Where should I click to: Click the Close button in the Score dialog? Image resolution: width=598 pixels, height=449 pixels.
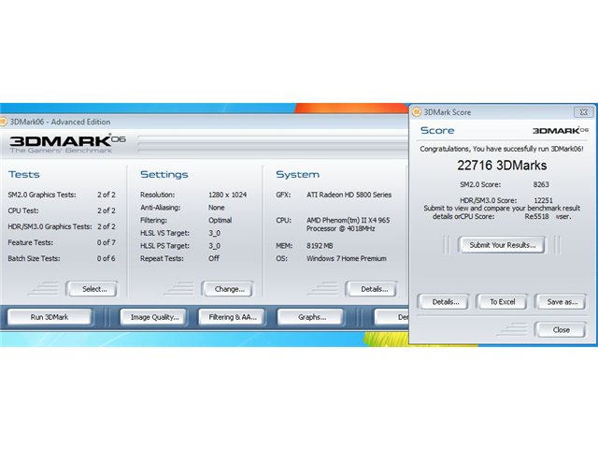pos(561,329)
